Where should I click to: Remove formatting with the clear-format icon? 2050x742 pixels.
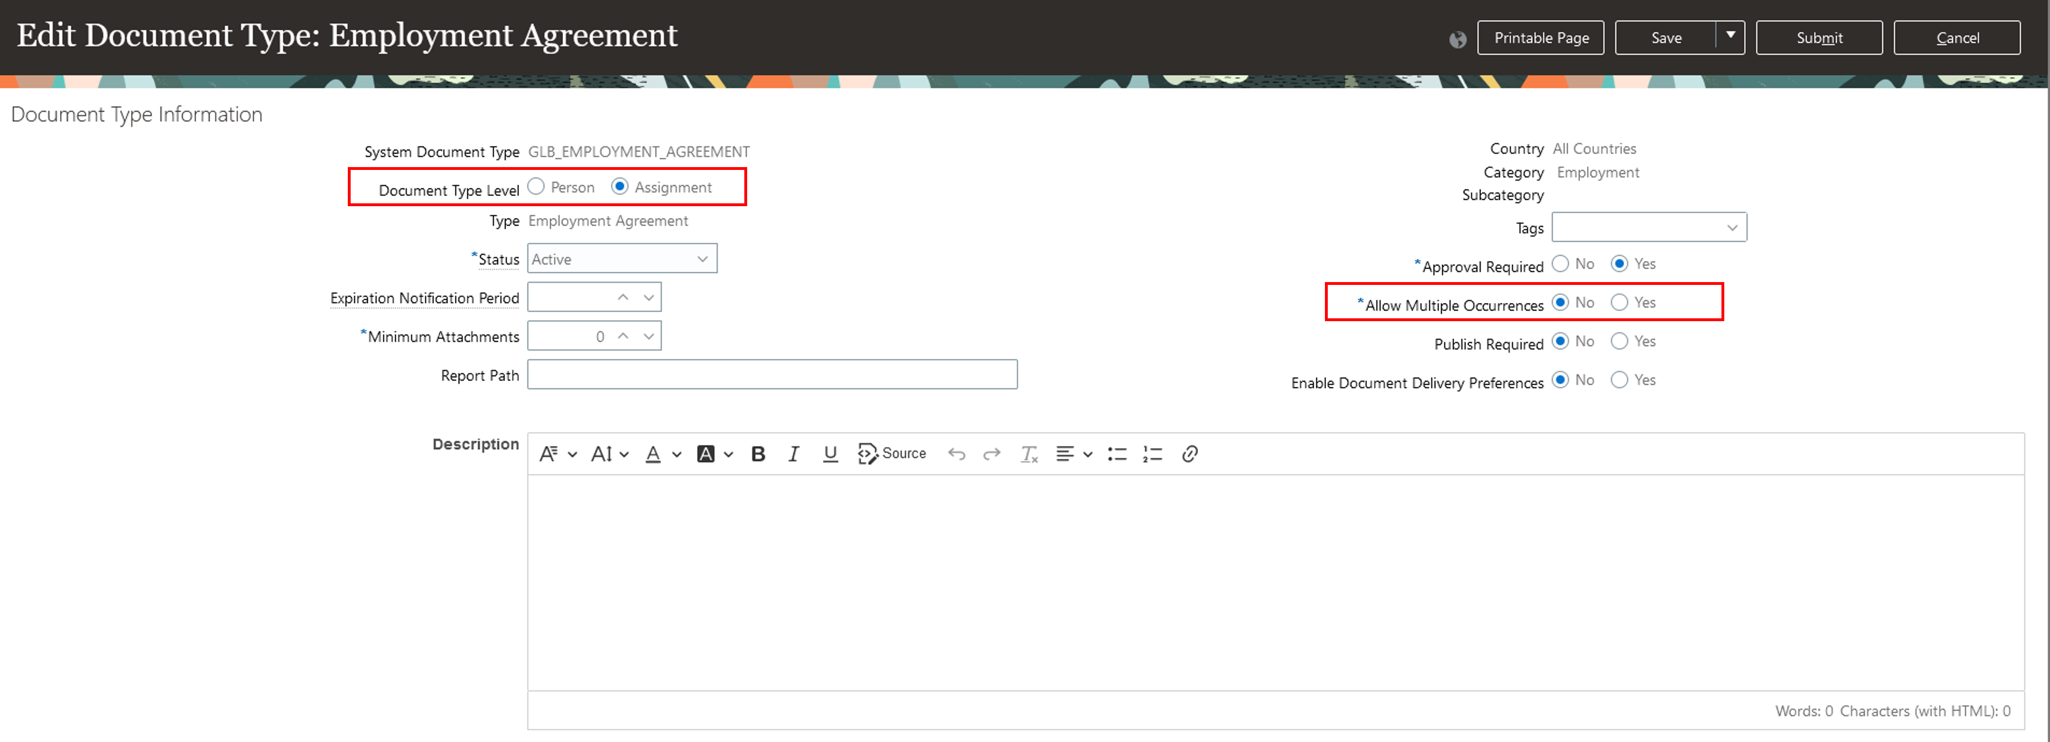coord(1029,454)
